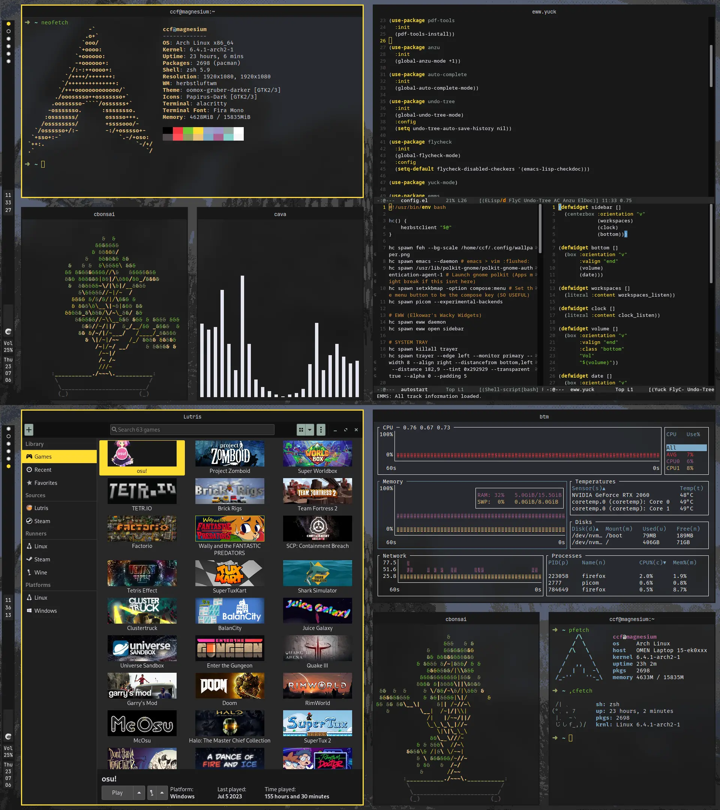Click the Search 63 games field
The width and height of the screenshot is (720, 810).
pyautogui.click(x=192, y=430)
